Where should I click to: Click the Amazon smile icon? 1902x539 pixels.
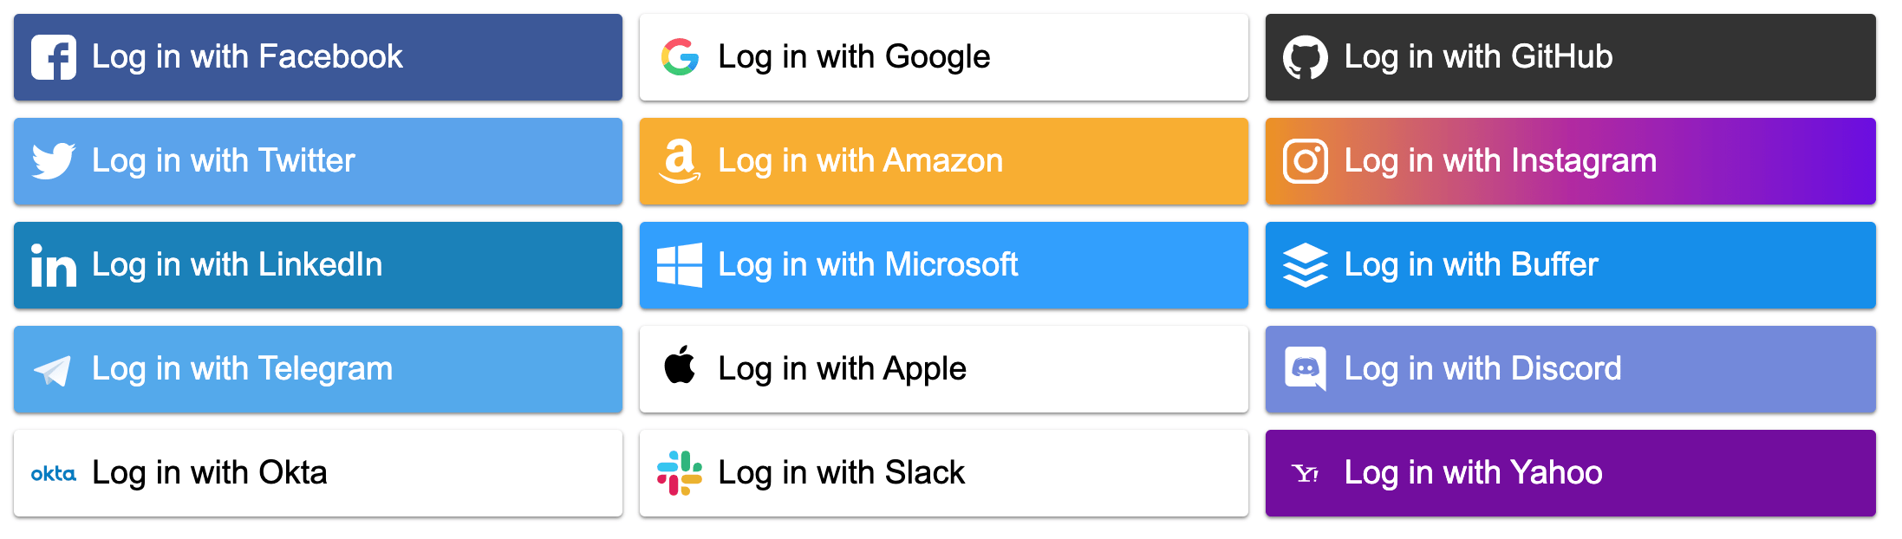pos(681,161)
